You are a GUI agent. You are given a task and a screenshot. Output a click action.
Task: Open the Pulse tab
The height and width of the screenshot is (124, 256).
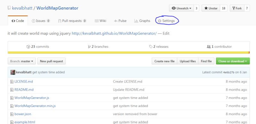(x=120, y=21)
